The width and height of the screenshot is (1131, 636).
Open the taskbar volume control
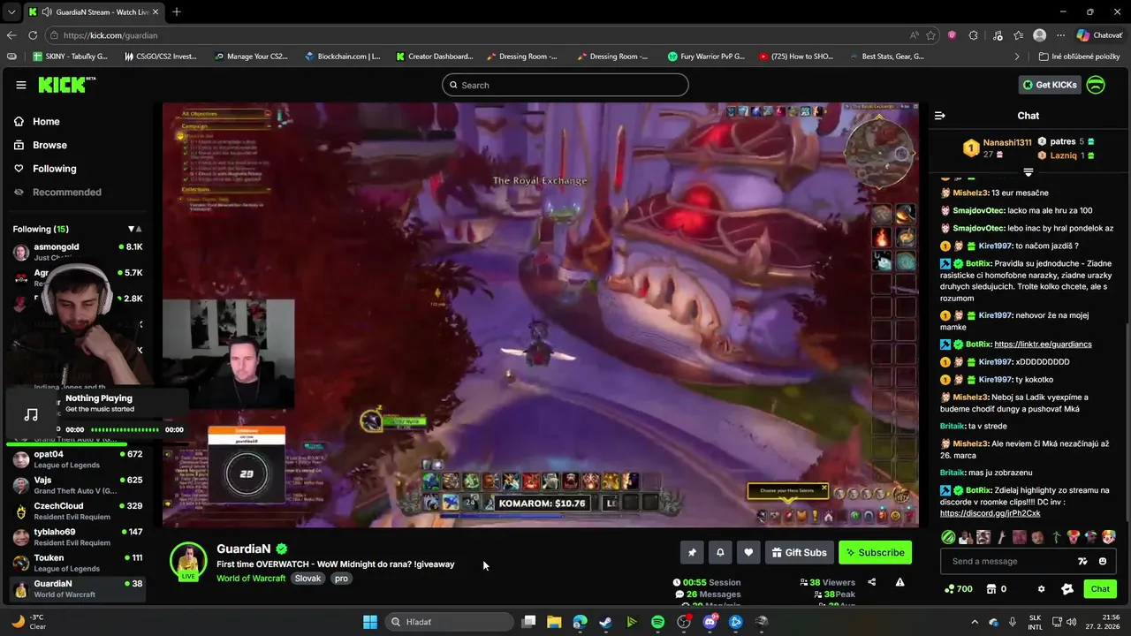coord(1071,622)
